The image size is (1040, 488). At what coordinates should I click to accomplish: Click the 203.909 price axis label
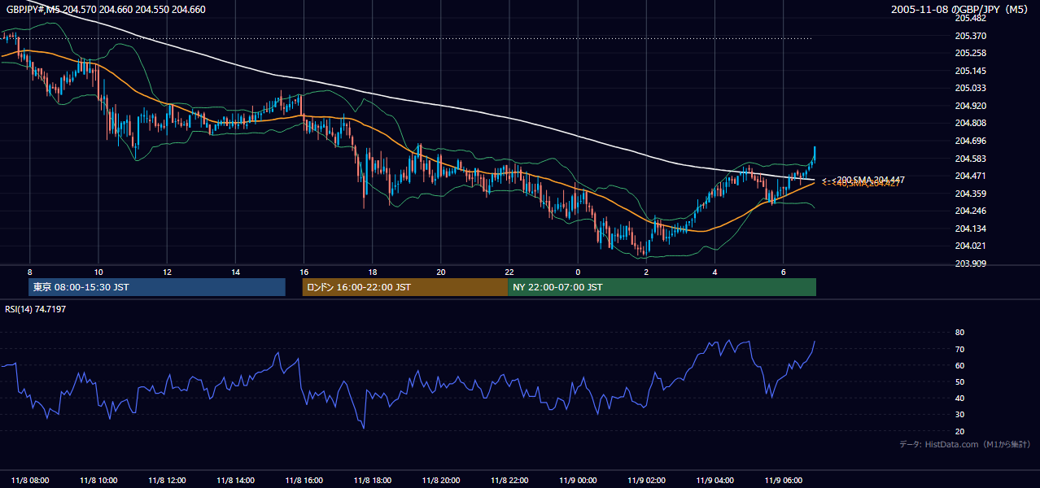970,264
